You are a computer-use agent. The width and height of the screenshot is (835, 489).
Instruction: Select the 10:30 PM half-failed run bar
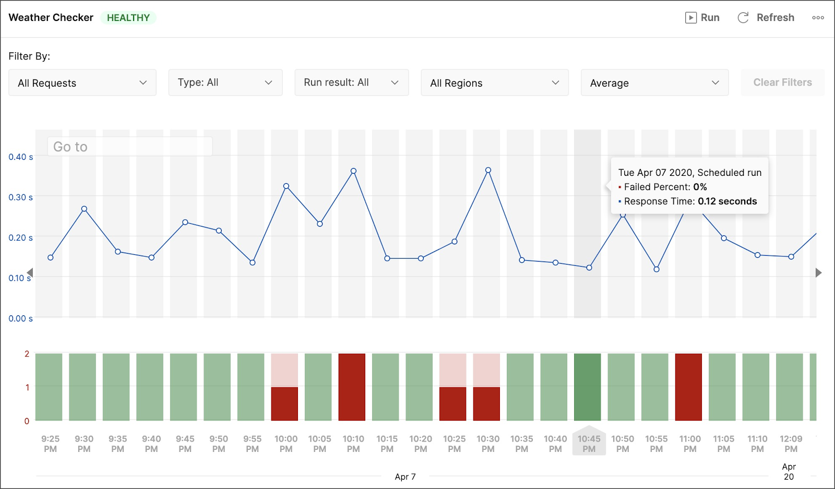[486, 387]
